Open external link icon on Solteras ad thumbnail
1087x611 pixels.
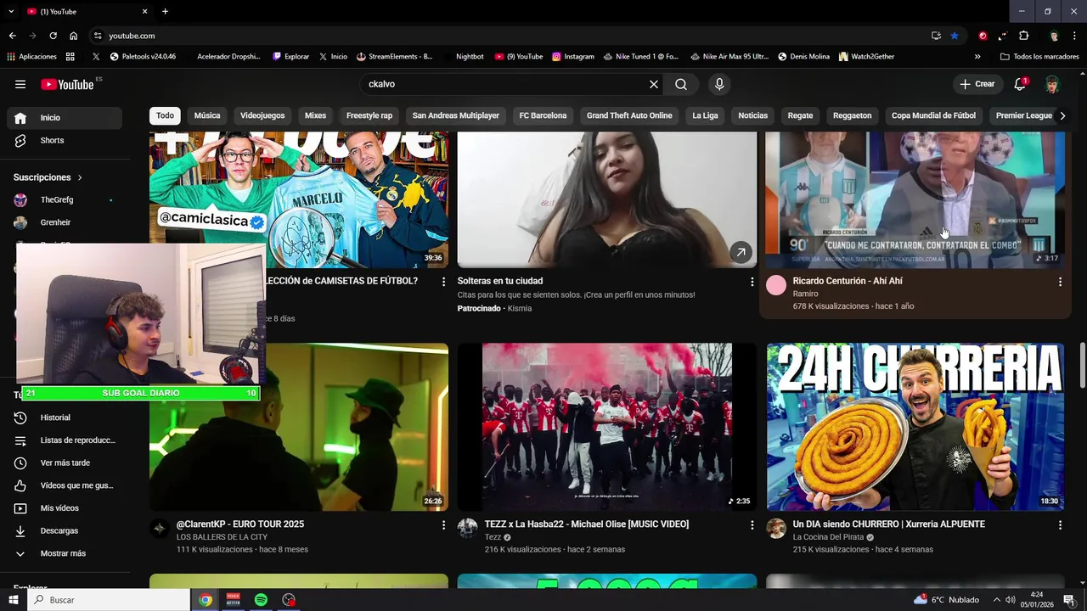coord(741,252)
